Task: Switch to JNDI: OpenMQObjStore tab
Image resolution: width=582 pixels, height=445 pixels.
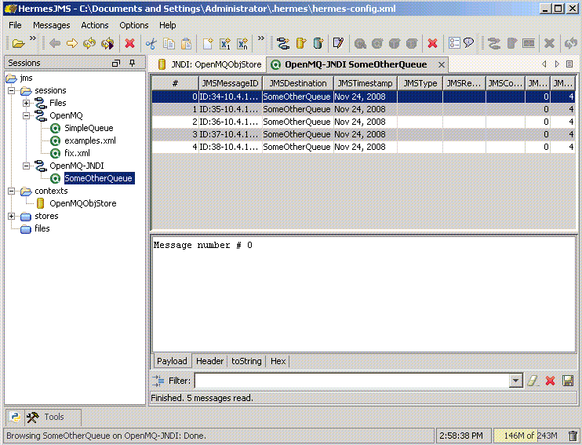Action: pyautogui.click(x=209, y=64)
